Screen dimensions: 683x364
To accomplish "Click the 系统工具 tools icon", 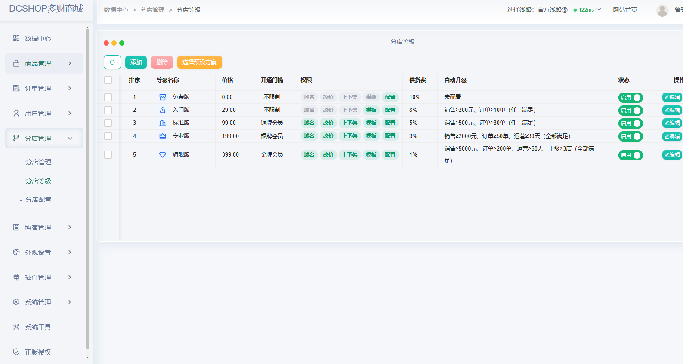I will pyautogui.click(x=16, y=327).
